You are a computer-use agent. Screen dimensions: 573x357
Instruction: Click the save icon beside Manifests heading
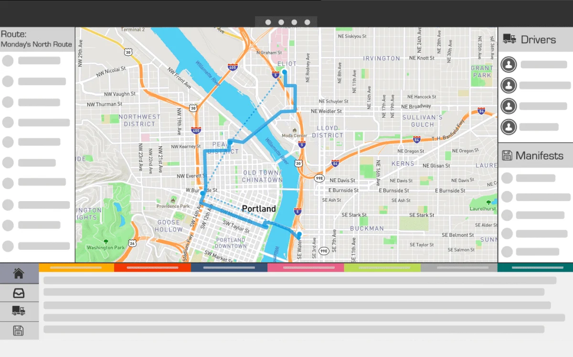(x=507, y=155)
